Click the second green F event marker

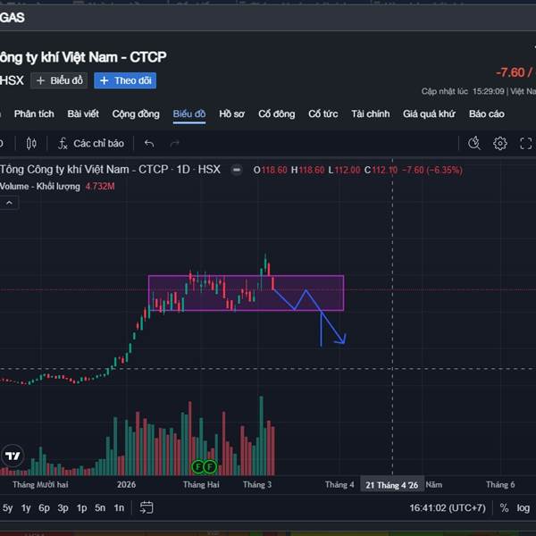point(210,466)
